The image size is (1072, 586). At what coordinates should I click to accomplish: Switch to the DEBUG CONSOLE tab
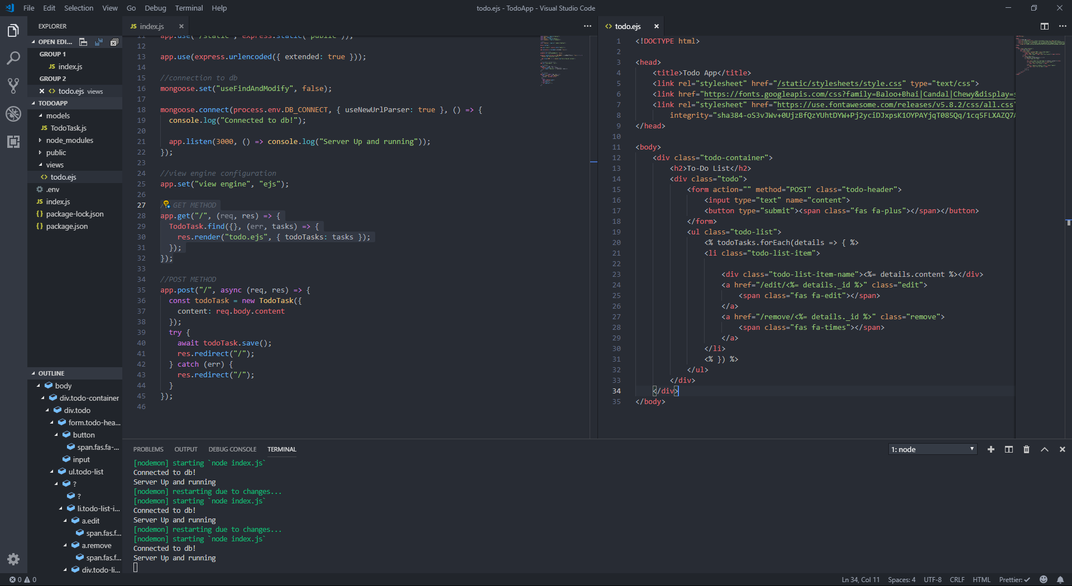[232, 449]
